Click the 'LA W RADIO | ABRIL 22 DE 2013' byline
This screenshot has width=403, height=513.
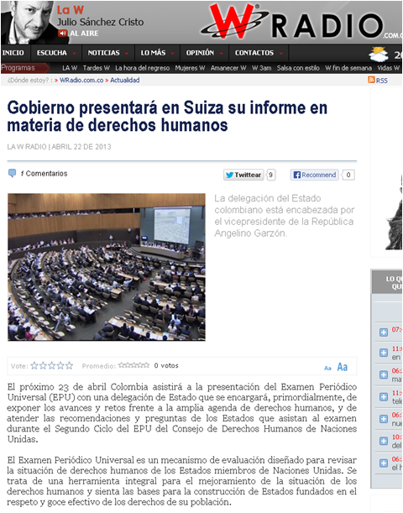click(x=60, y=147)
